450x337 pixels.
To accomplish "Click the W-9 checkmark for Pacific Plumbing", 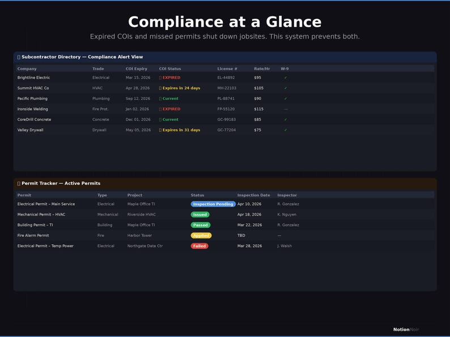I will 286,98.
